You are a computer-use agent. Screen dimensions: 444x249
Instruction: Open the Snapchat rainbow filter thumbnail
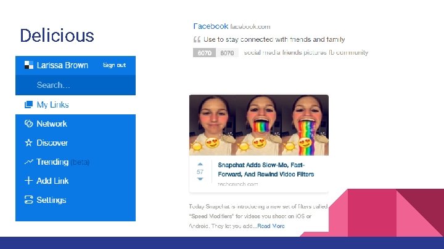(x=259, y=125)
